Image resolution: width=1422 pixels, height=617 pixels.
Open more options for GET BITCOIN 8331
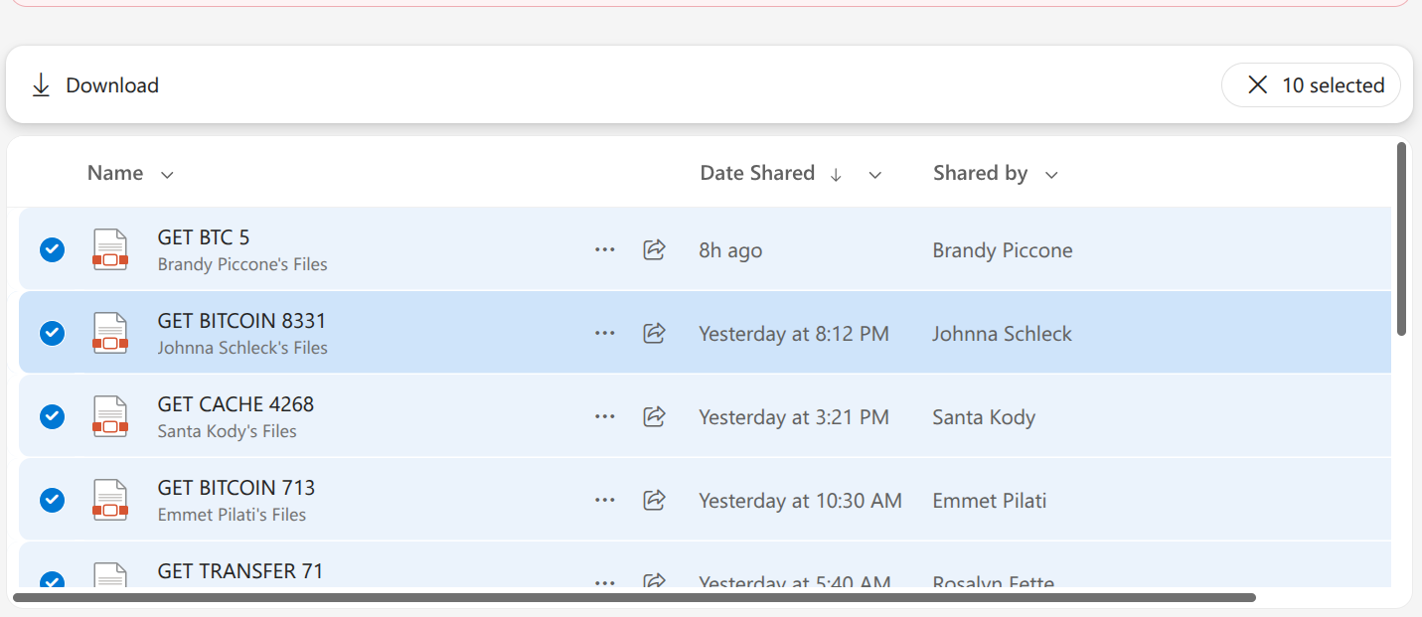point(605,333)
